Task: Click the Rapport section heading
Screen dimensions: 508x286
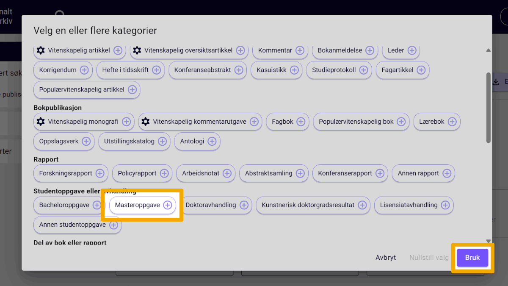Action: click(46, 159)
